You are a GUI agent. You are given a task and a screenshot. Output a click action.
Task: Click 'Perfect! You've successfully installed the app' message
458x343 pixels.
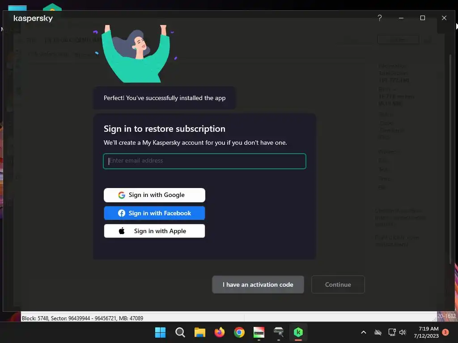point(165,98)
